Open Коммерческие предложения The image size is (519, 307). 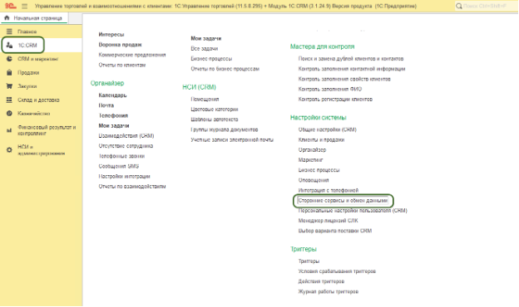point(132,55)
